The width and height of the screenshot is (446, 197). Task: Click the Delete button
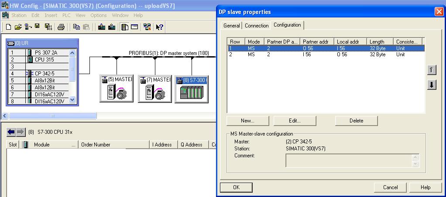357,121
